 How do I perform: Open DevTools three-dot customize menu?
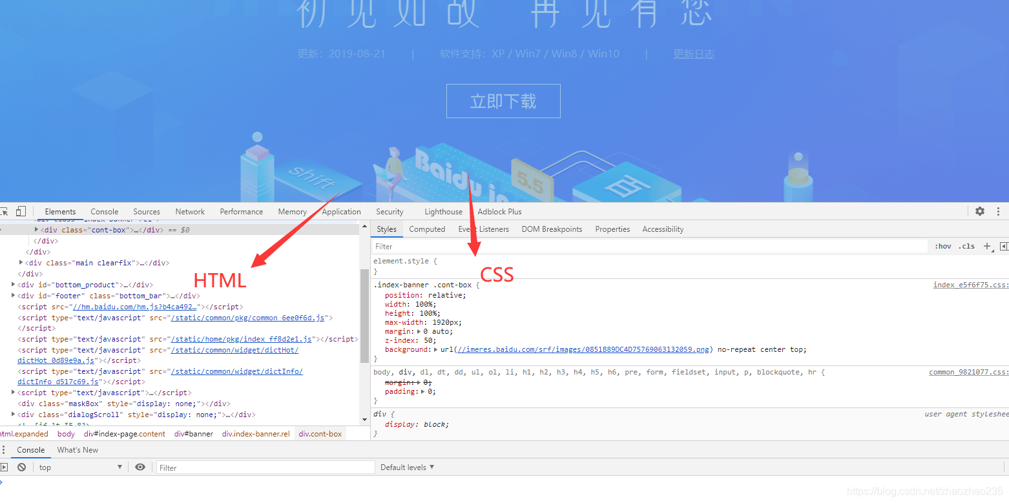tap(999, 211)
